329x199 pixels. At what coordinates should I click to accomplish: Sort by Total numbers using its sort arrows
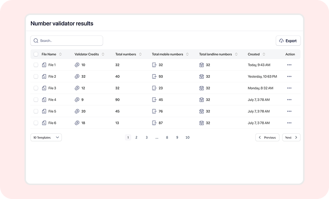pyautogui.click(x=141, y=54)
